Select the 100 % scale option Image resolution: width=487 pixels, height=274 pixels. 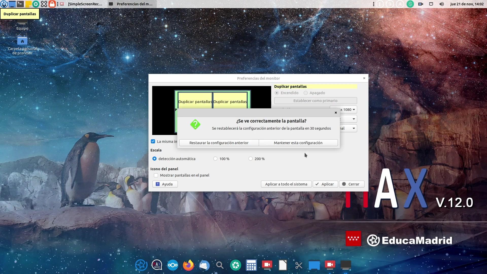[x=215, y=159]
